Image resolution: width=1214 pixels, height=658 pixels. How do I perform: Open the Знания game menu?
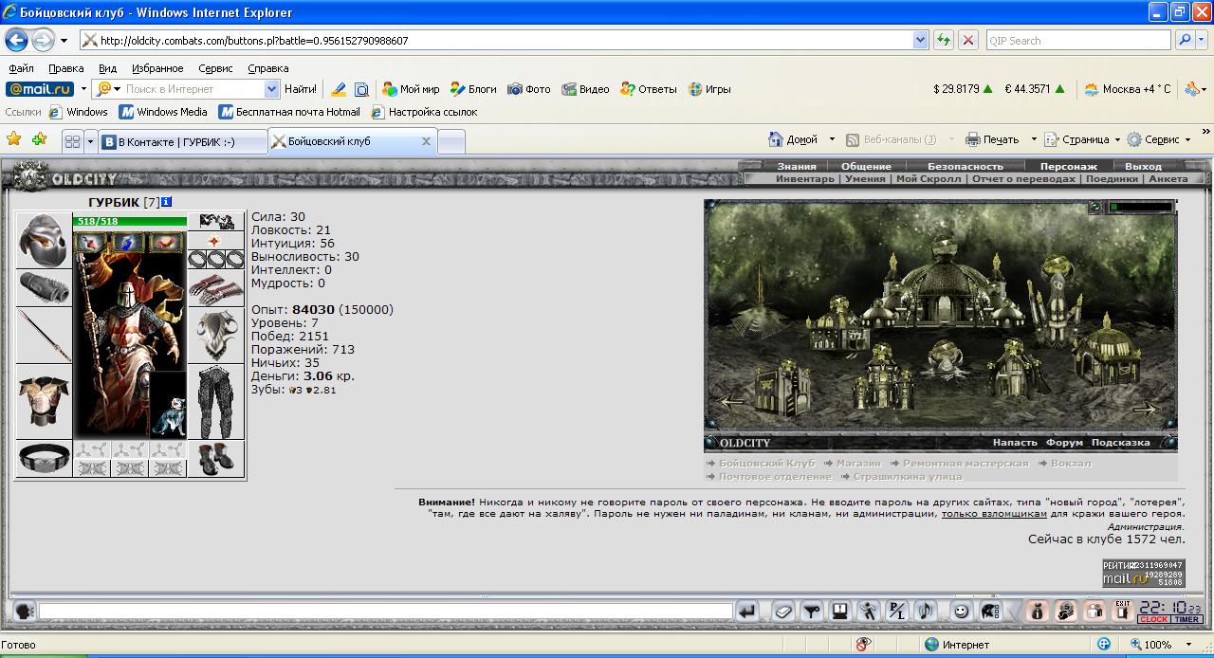coord(797,166)
